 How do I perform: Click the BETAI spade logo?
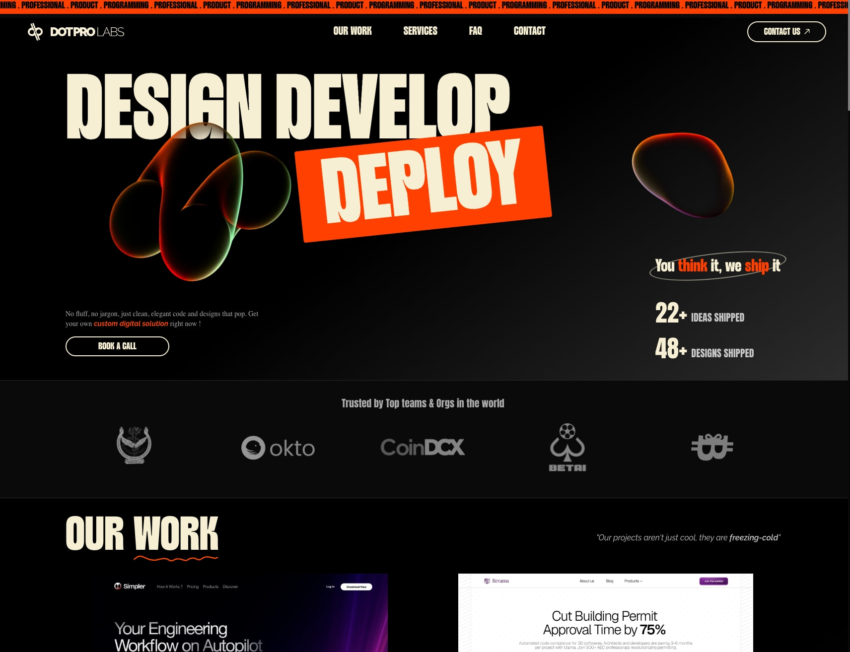567,447
